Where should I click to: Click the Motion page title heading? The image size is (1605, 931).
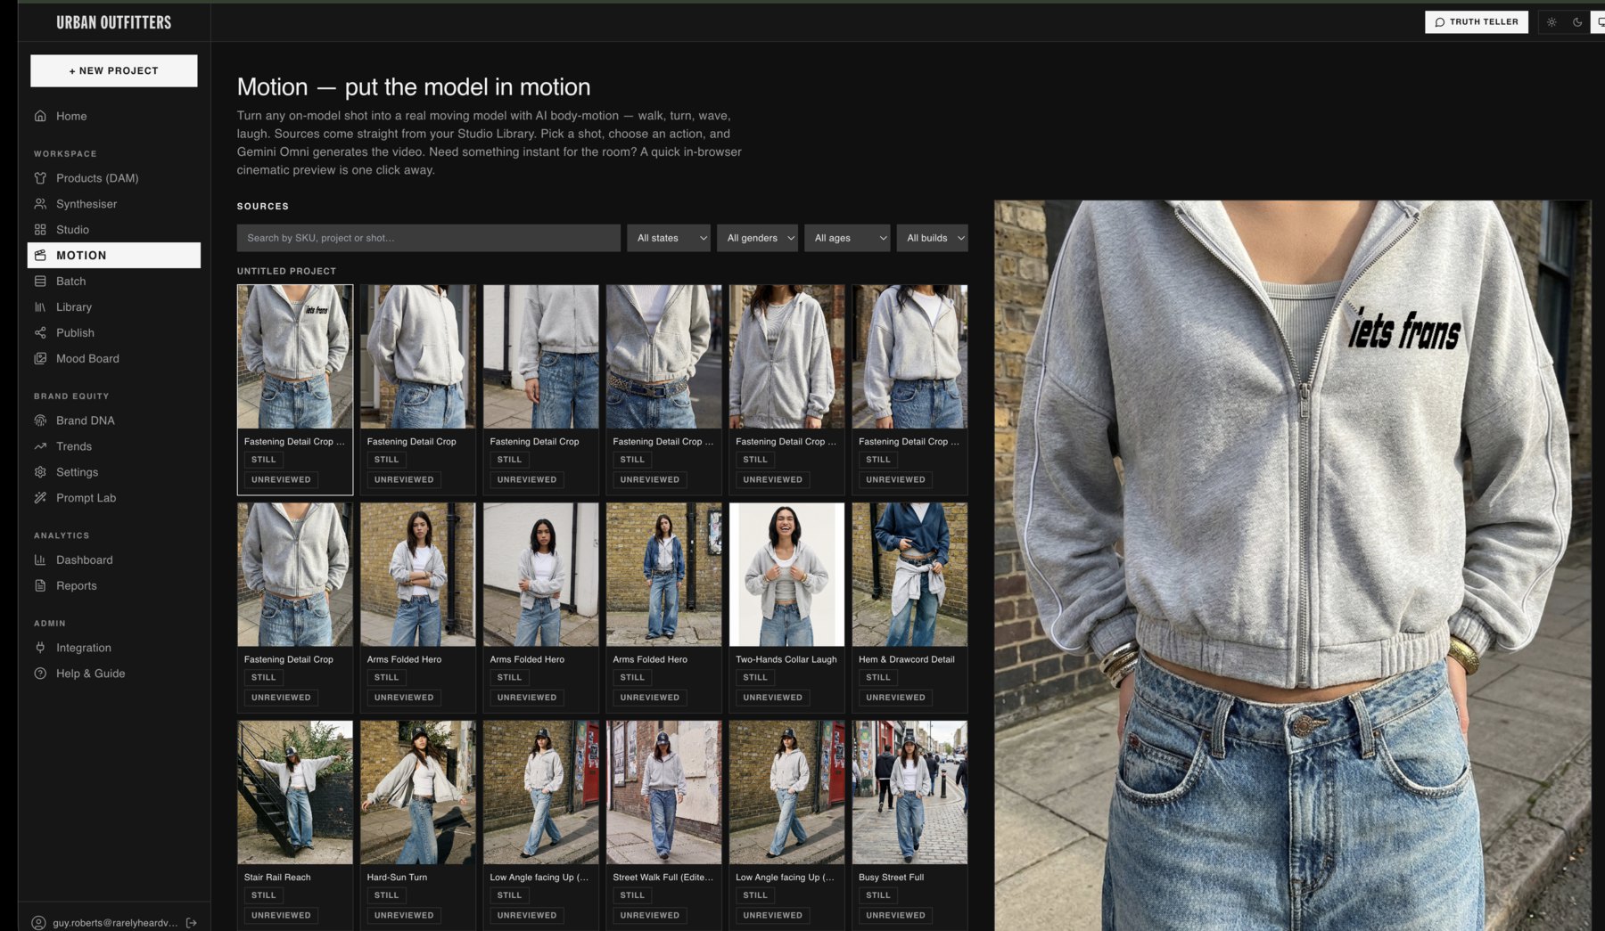[x=414, y=87]
